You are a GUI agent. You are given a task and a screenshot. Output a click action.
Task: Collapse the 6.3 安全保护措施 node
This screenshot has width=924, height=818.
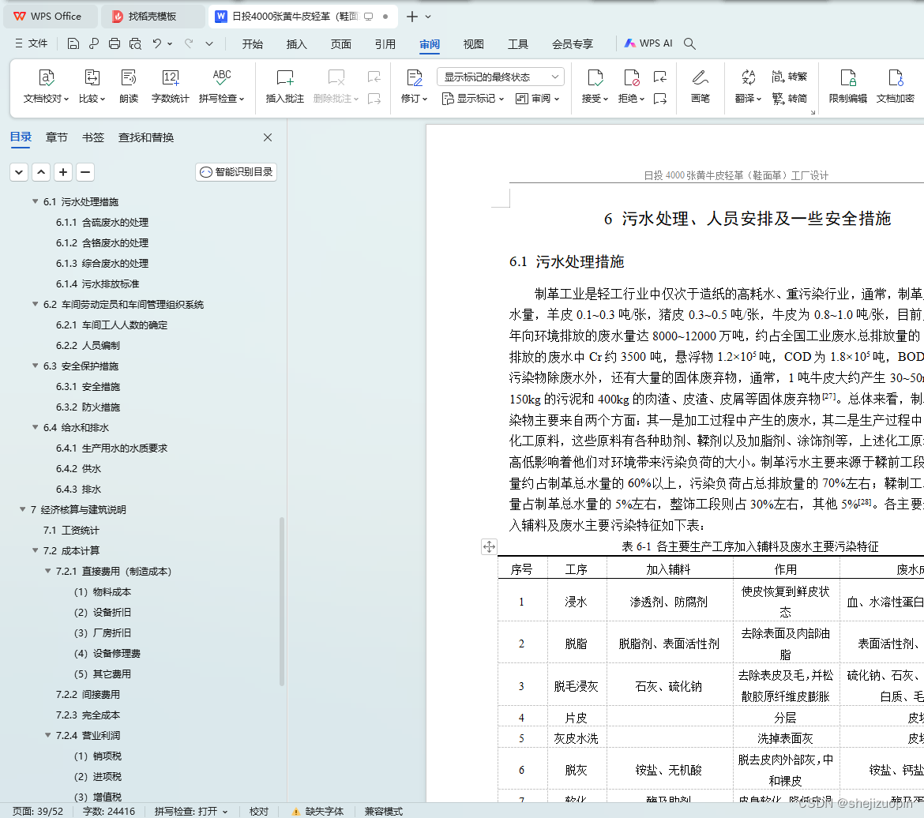tap(36, 366)
